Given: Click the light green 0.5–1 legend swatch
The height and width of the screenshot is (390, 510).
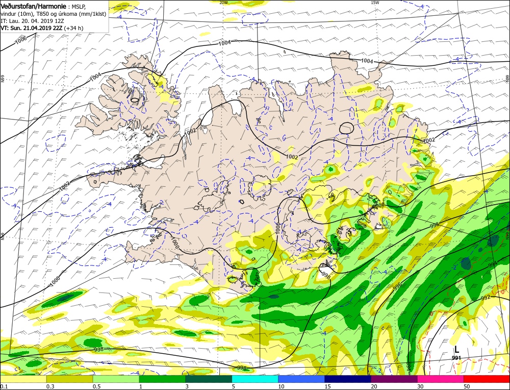Looking at the screenshot, I should pos(116,379).
